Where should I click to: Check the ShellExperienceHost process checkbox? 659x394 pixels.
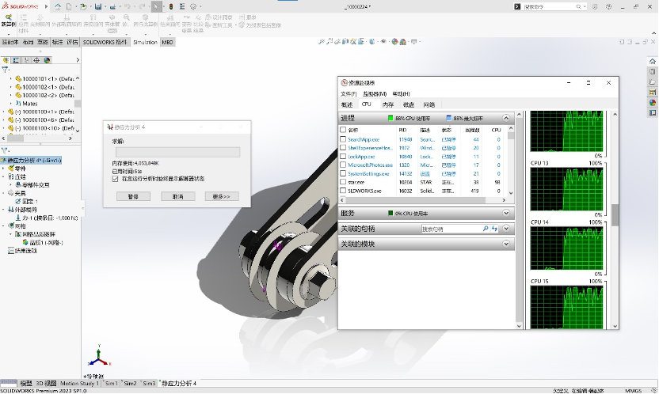(343, 148)
